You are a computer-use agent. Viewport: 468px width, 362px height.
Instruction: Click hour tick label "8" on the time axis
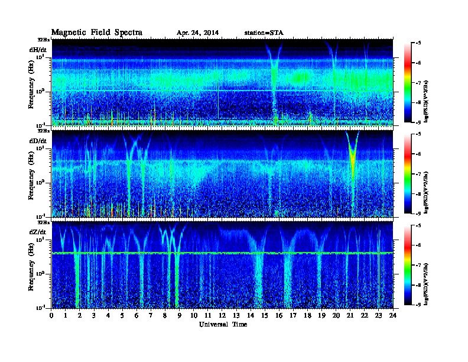pyautogui.click(x=165, y=316)
